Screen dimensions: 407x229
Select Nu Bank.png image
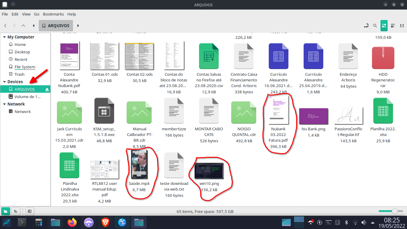pyautogui.click(x=313, y=123)
